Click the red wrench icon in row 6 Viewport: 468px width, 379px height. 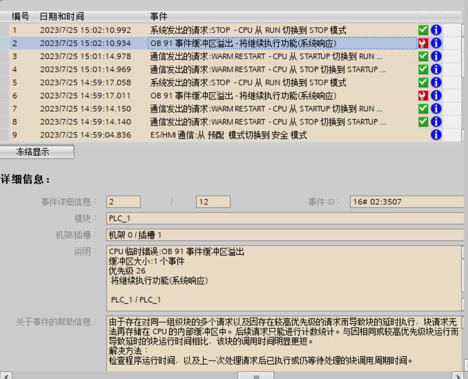(x=423, y=95)
